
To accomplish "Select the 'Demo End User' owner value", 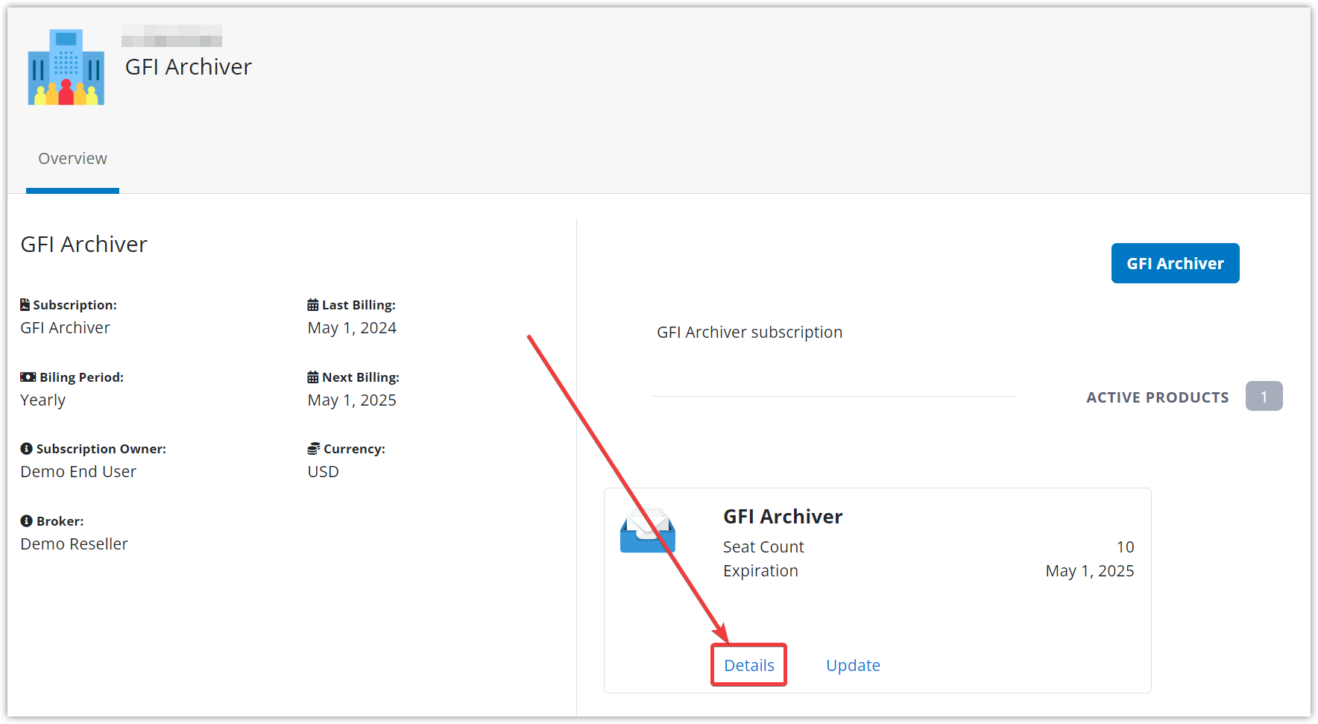I will (78, 471).
